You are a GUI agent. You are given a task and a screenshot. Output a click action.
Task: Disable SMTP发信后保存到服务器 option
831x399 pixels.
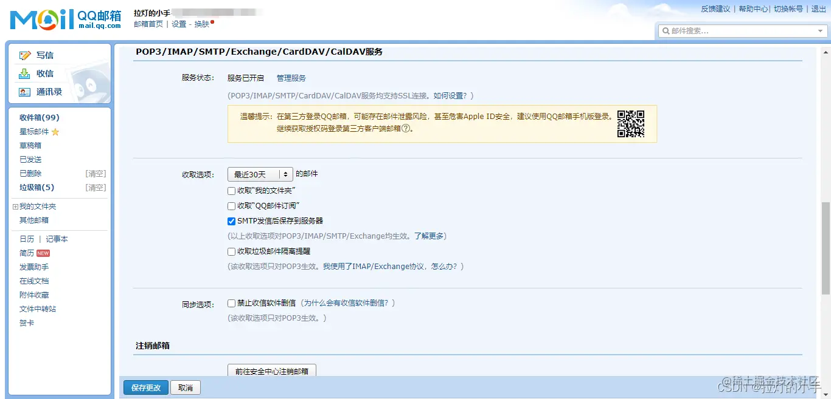click(231, 221)
